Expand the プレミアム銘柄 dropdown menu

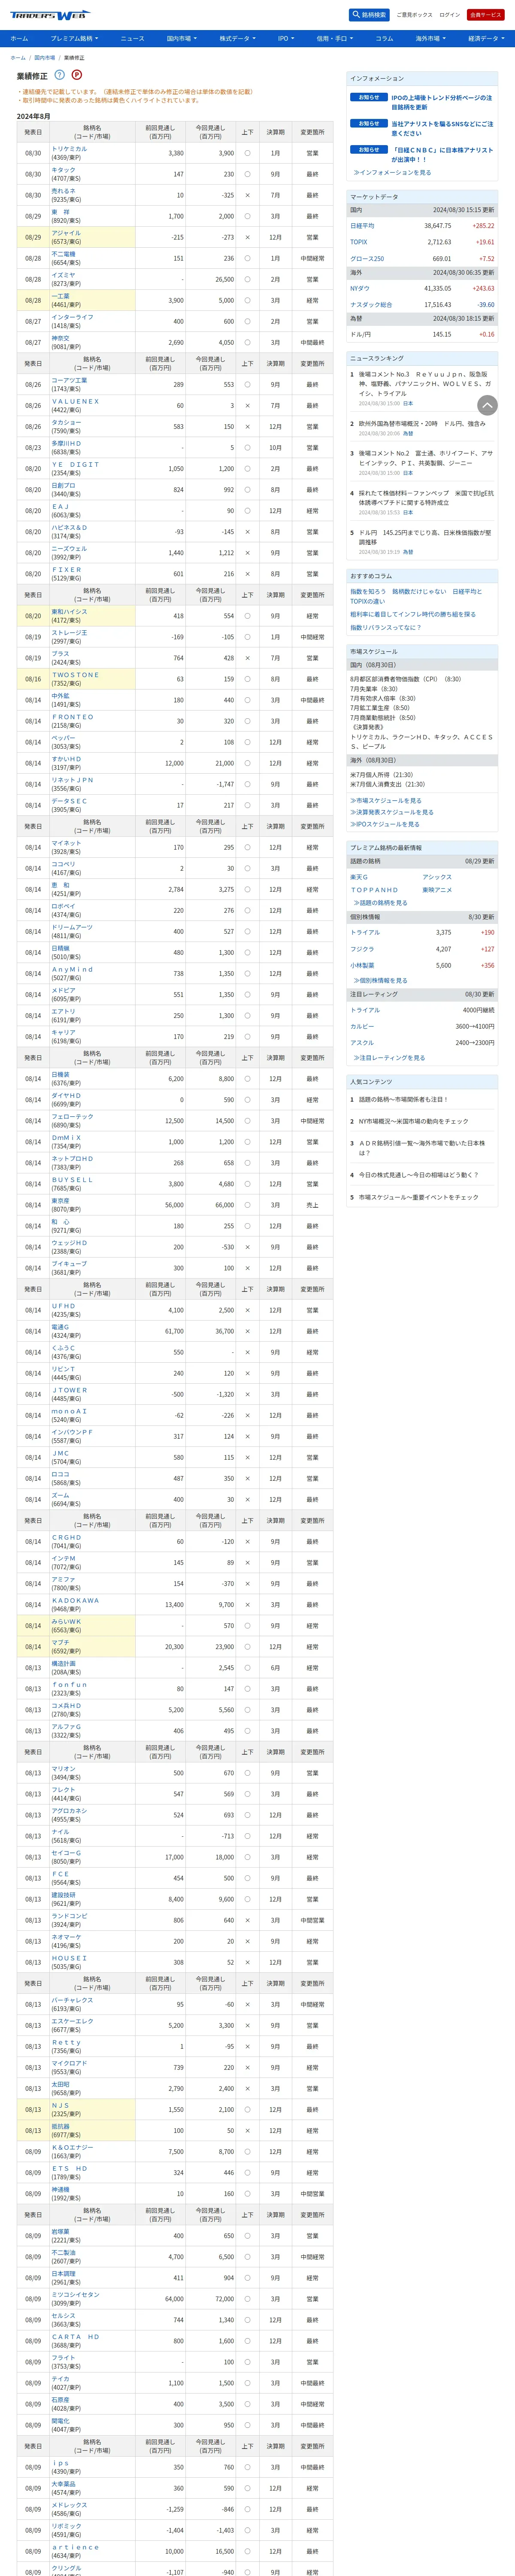[74, 38]
